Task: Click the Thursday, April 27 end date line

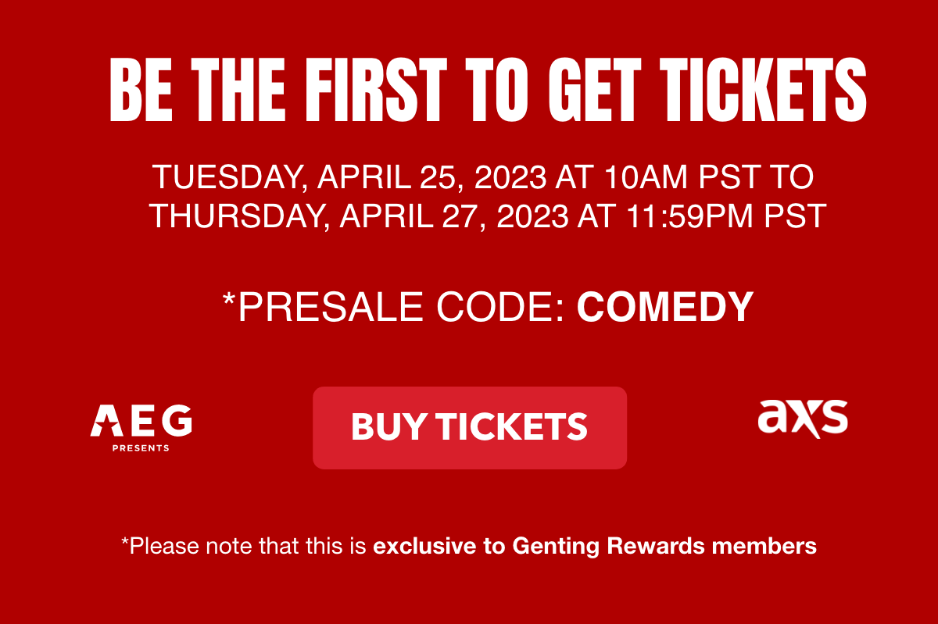Action: click(x=488, y=216)
